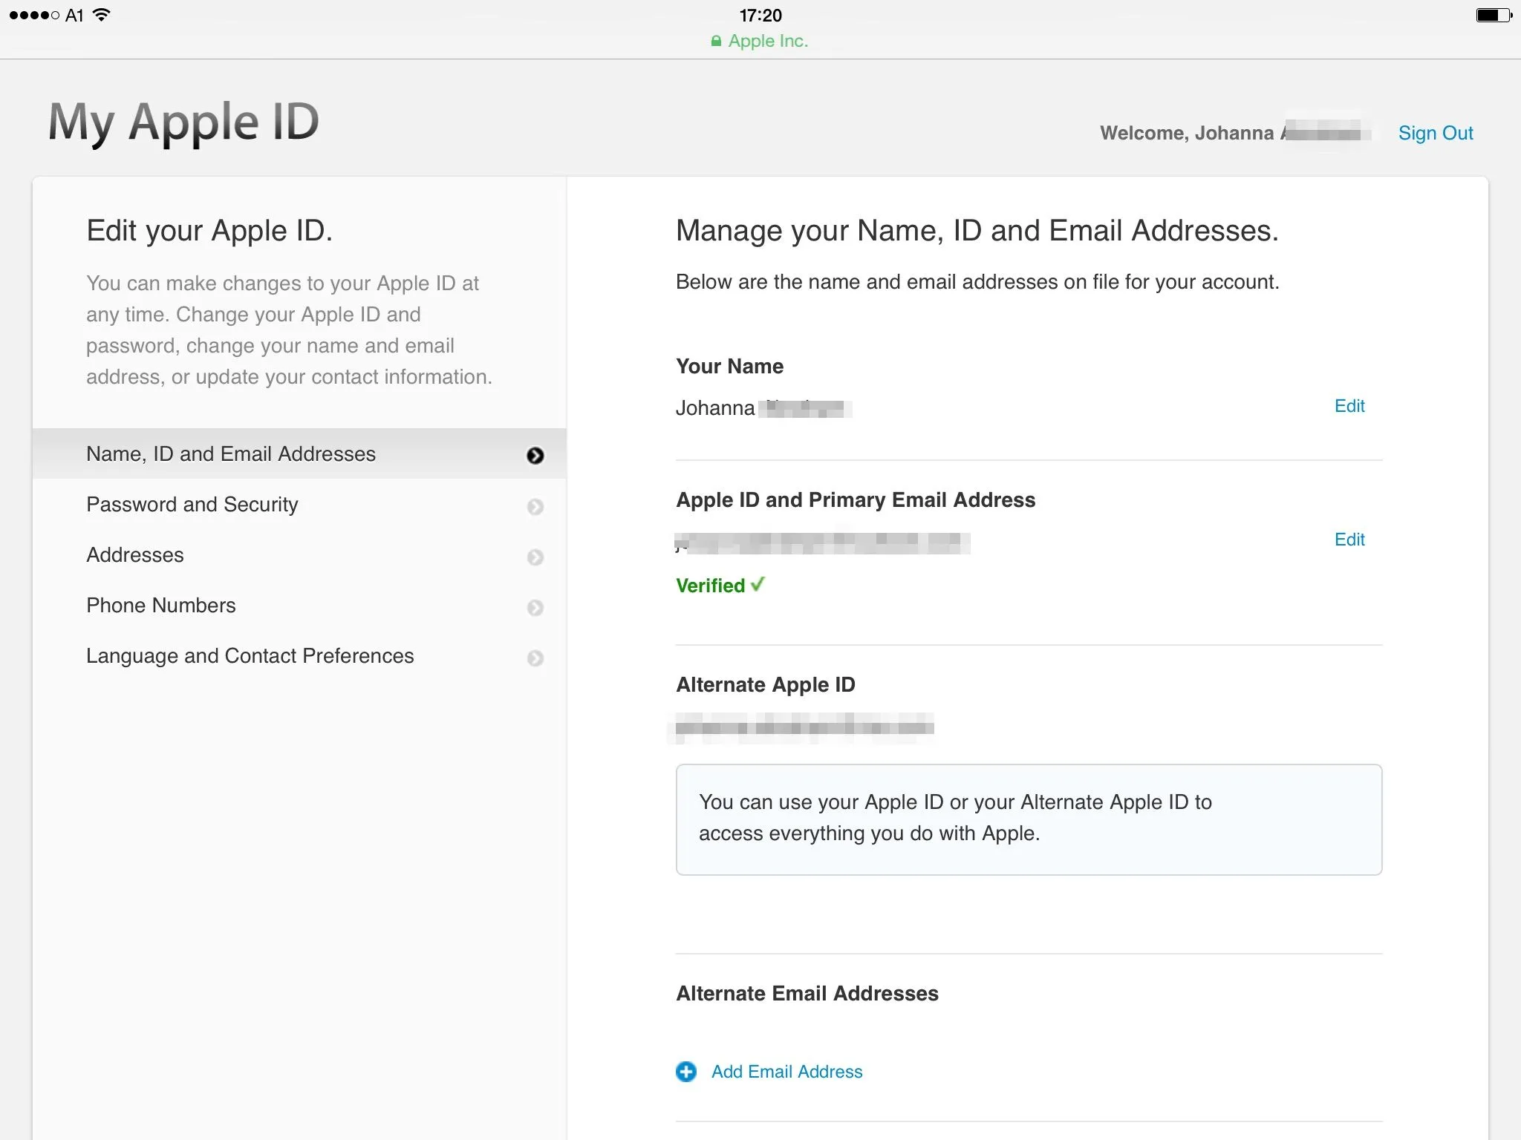
Task: Tap the green Verified checkmark
Action: click(758, 585)
